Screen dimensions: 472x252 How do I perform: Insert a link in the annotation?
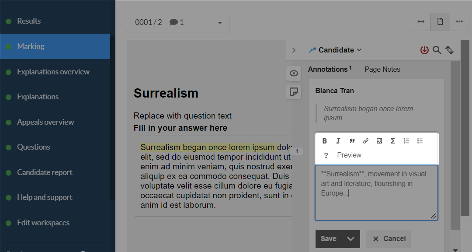(365, 141)
